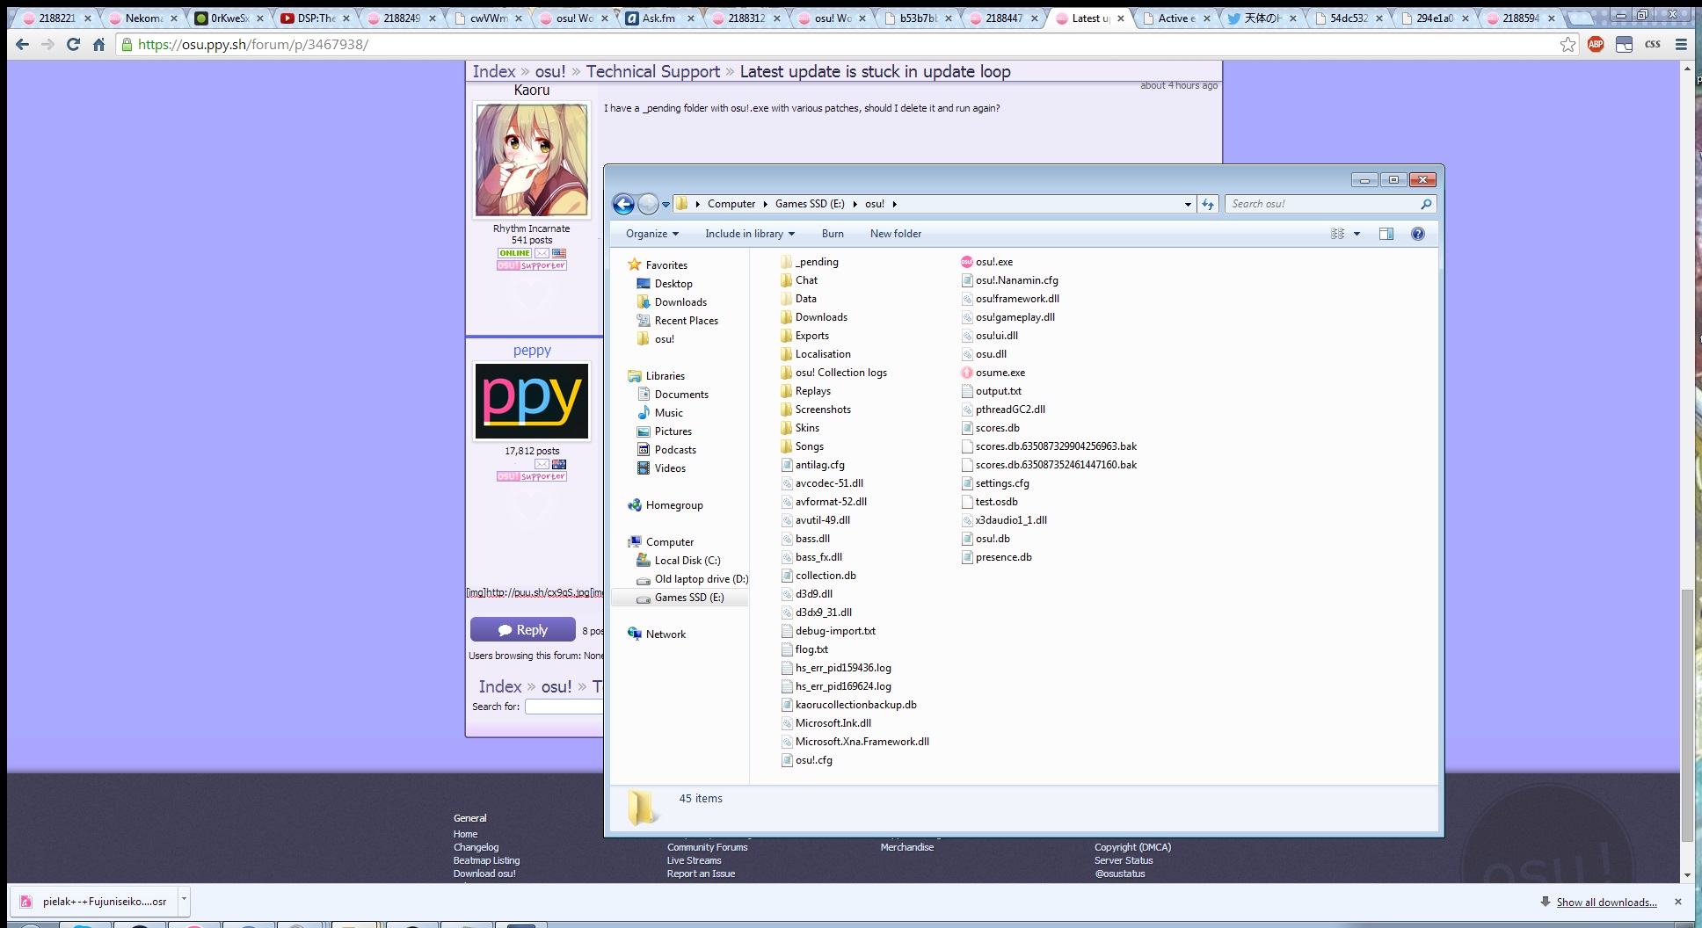The height and width of the screenshot is (928, 1702).
Task: Follow the Technical Support breadcrumb link
Action: pyautogui.click(x=652, y=71)
